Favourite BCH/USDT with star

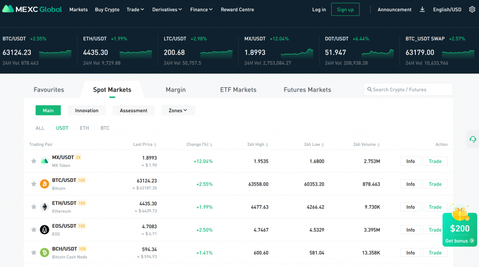click(34, 253)
